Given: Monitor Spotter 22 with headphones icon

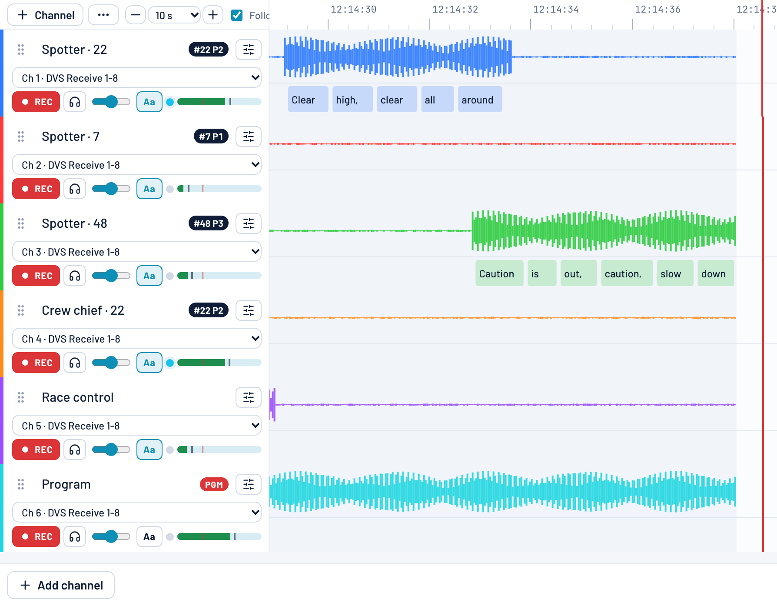Looking at the screenshot, I should pyautogui.click(x=75, y=102).
